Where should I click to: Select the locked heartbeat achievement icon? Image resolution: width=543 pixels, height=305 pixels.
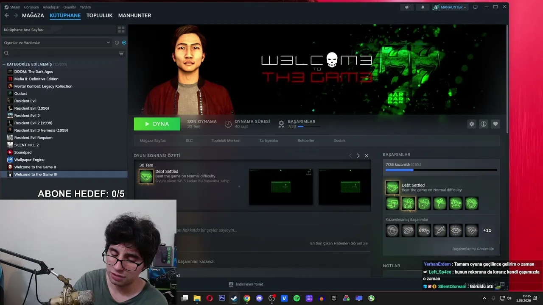pyautogui.click(x=472, y=230)
